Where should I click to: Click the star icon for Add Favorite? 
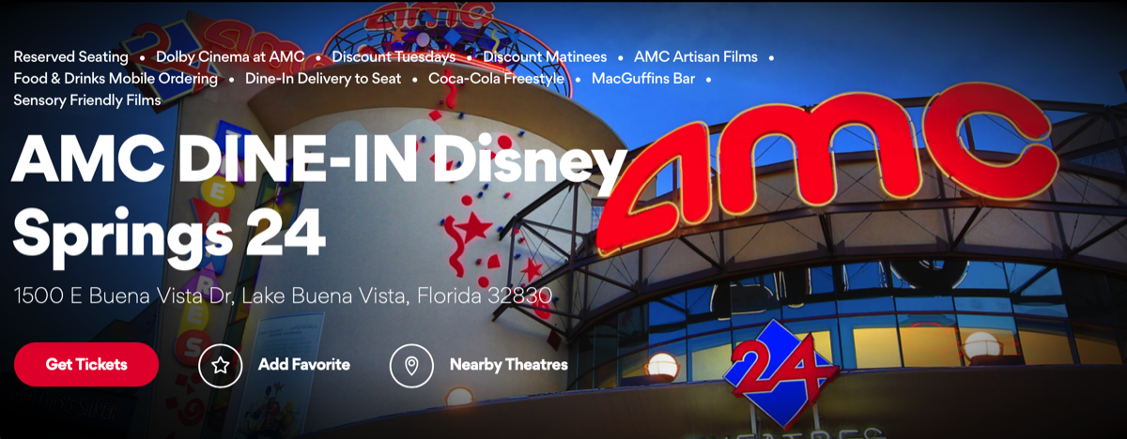click(221, 365)
